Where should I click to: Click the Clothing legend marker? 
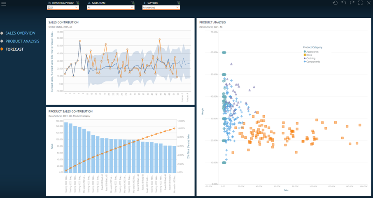point(305,58)
